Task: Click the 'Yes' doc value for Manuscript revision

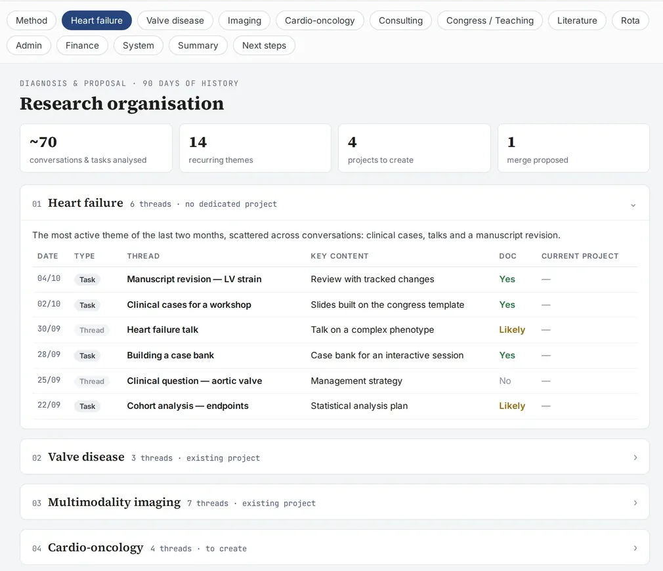Action: pos(507,279)
